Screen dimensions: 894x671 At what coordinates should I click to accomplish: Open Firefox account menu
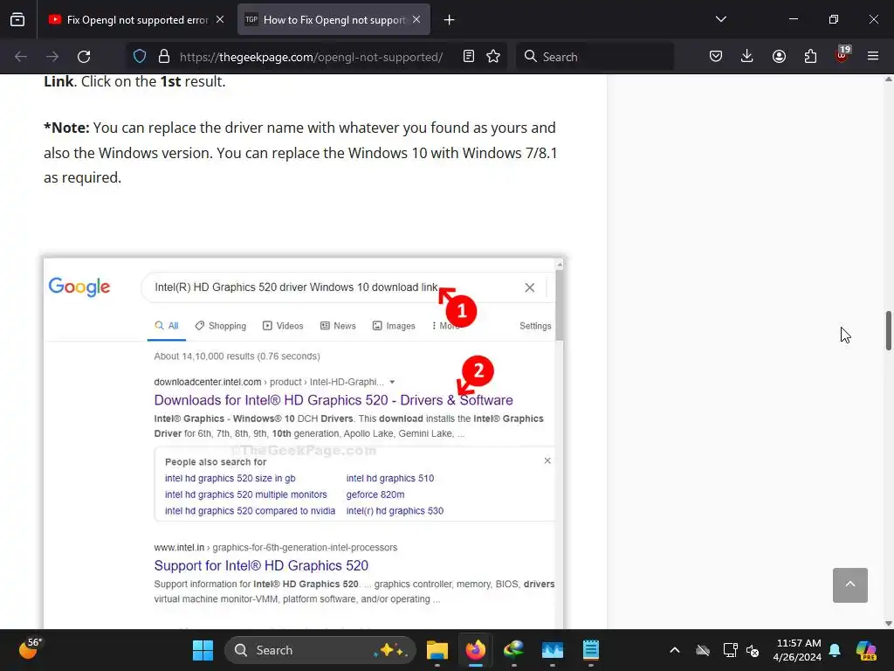point(779,57)
